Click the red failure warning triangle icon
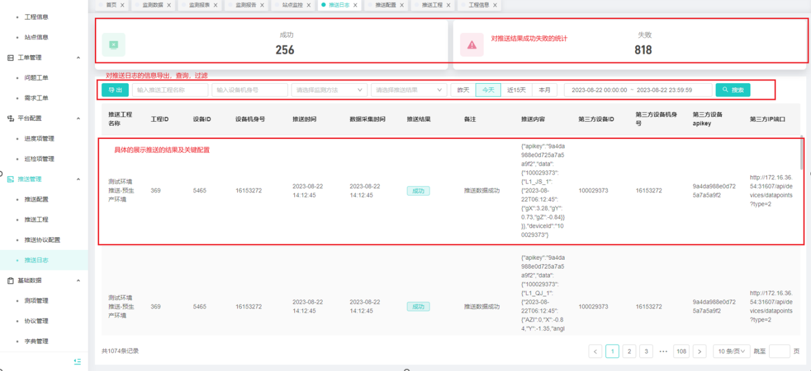Viewport: 811px width, 371px height. 471,45
